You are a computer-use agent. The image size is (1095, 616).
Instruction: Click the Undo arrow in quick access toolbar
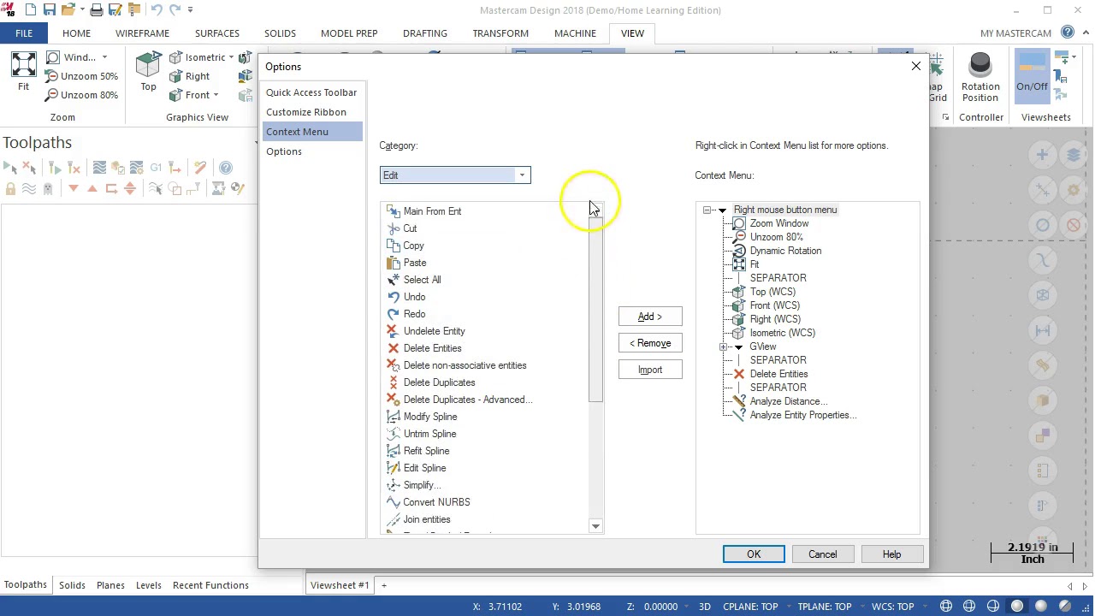(157, 10)
